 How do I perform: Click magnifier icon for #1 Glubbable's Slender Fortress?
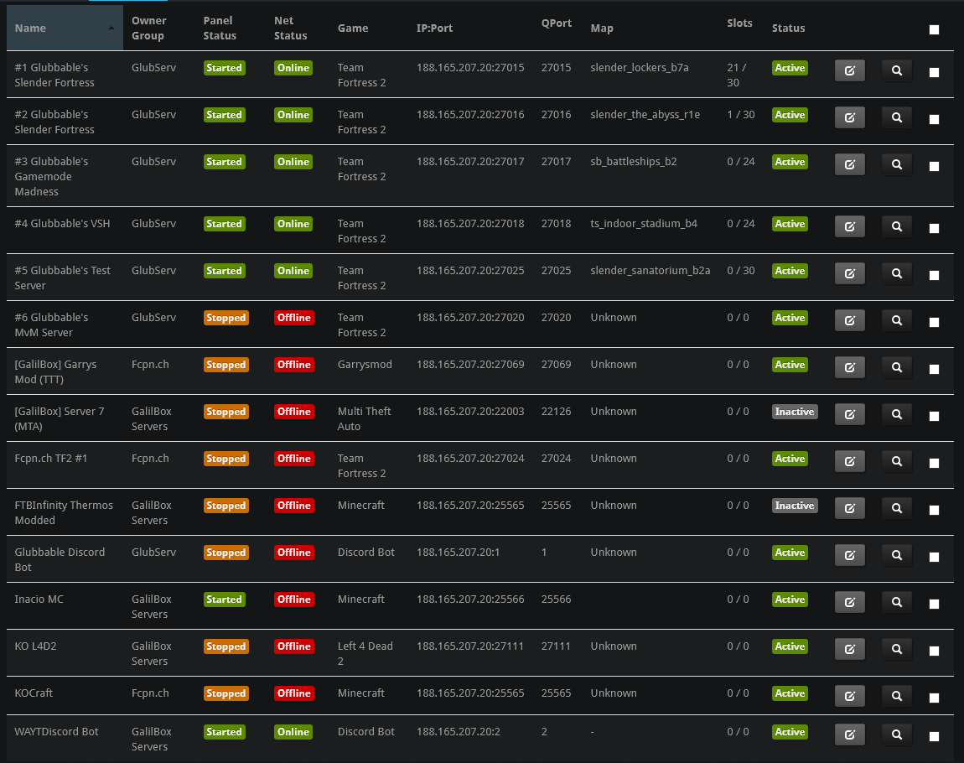pos(897,70)
